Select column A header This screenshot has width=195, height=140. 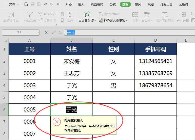click(29, 40)
